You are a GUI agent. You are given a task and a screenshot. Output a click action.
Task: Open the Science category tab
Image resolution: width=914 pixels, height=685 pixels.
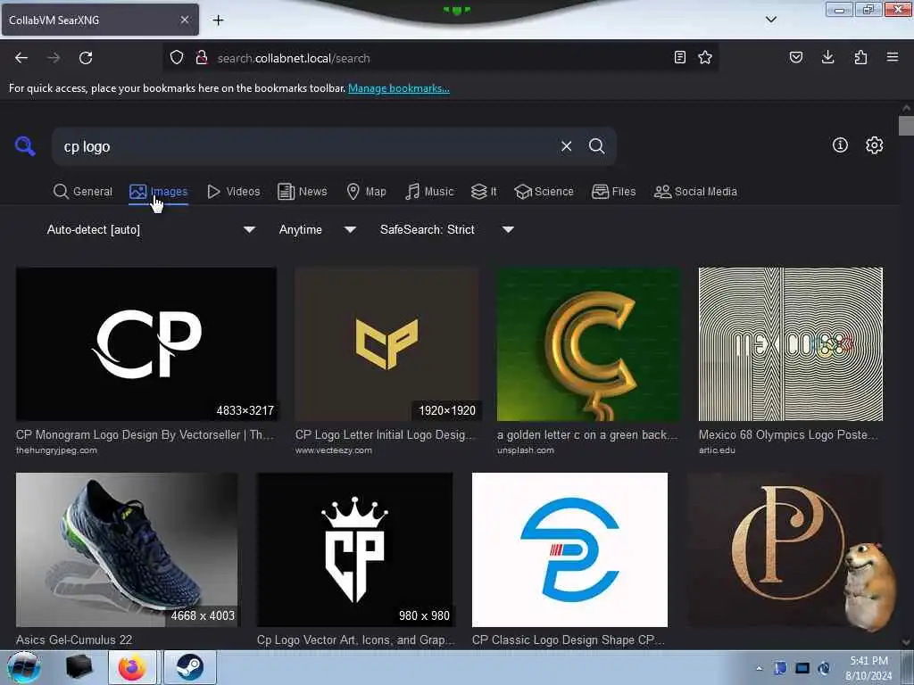click(544, 192)
